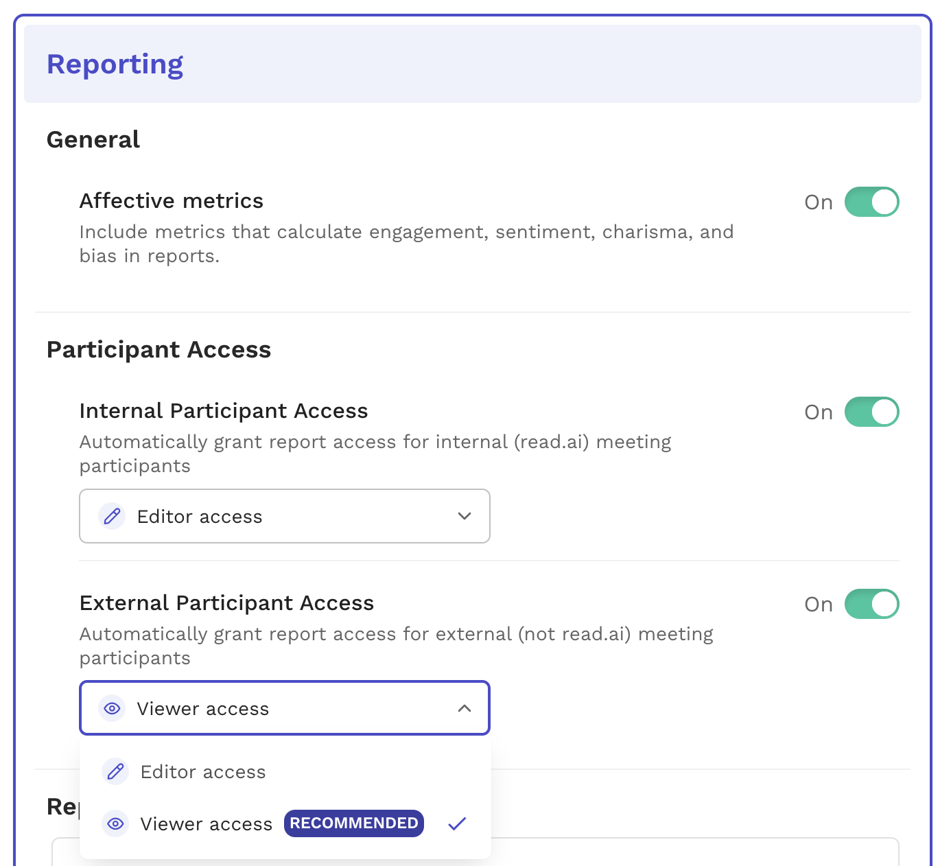
Task: Click chevron down arrow beside Editor access
Action: coord(465,516)
